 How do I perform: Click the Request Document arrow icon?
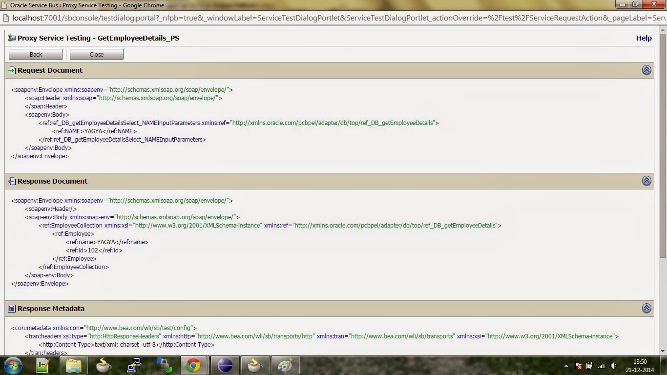tap(12, 70)
